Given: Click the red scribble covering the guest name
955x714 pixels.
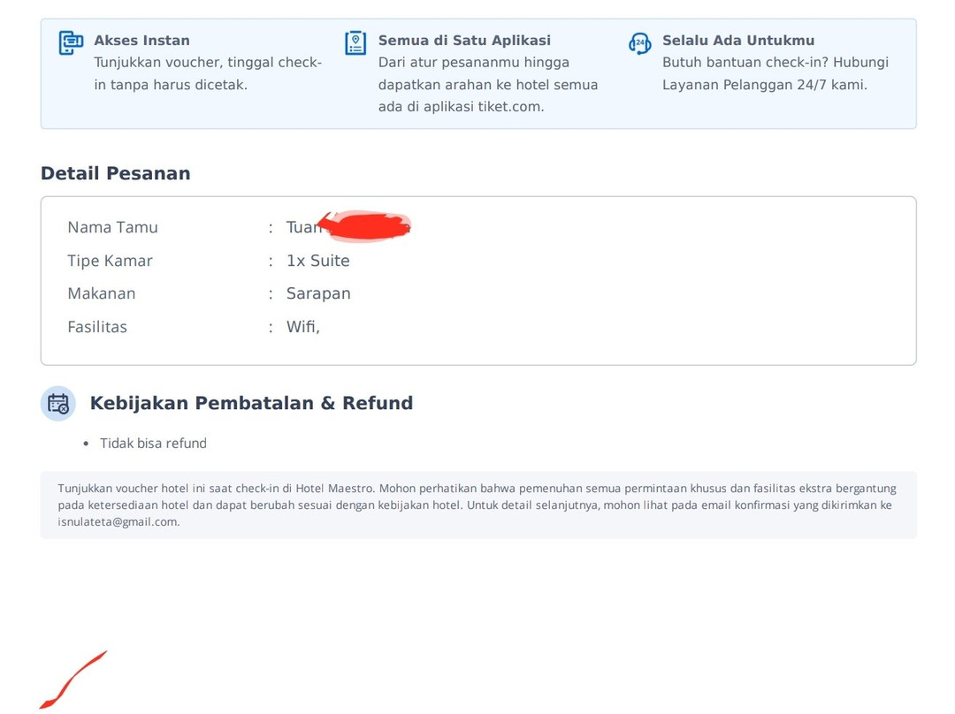Looking at the screenshot, I should pos(366,226).
